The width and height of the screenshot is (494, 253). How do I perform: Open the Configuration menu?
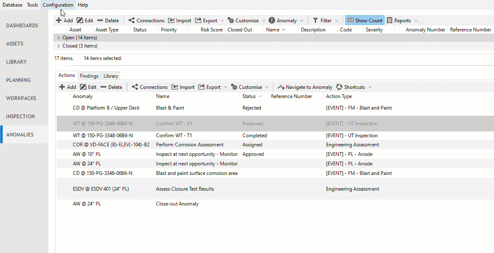(x=58, y=5)
